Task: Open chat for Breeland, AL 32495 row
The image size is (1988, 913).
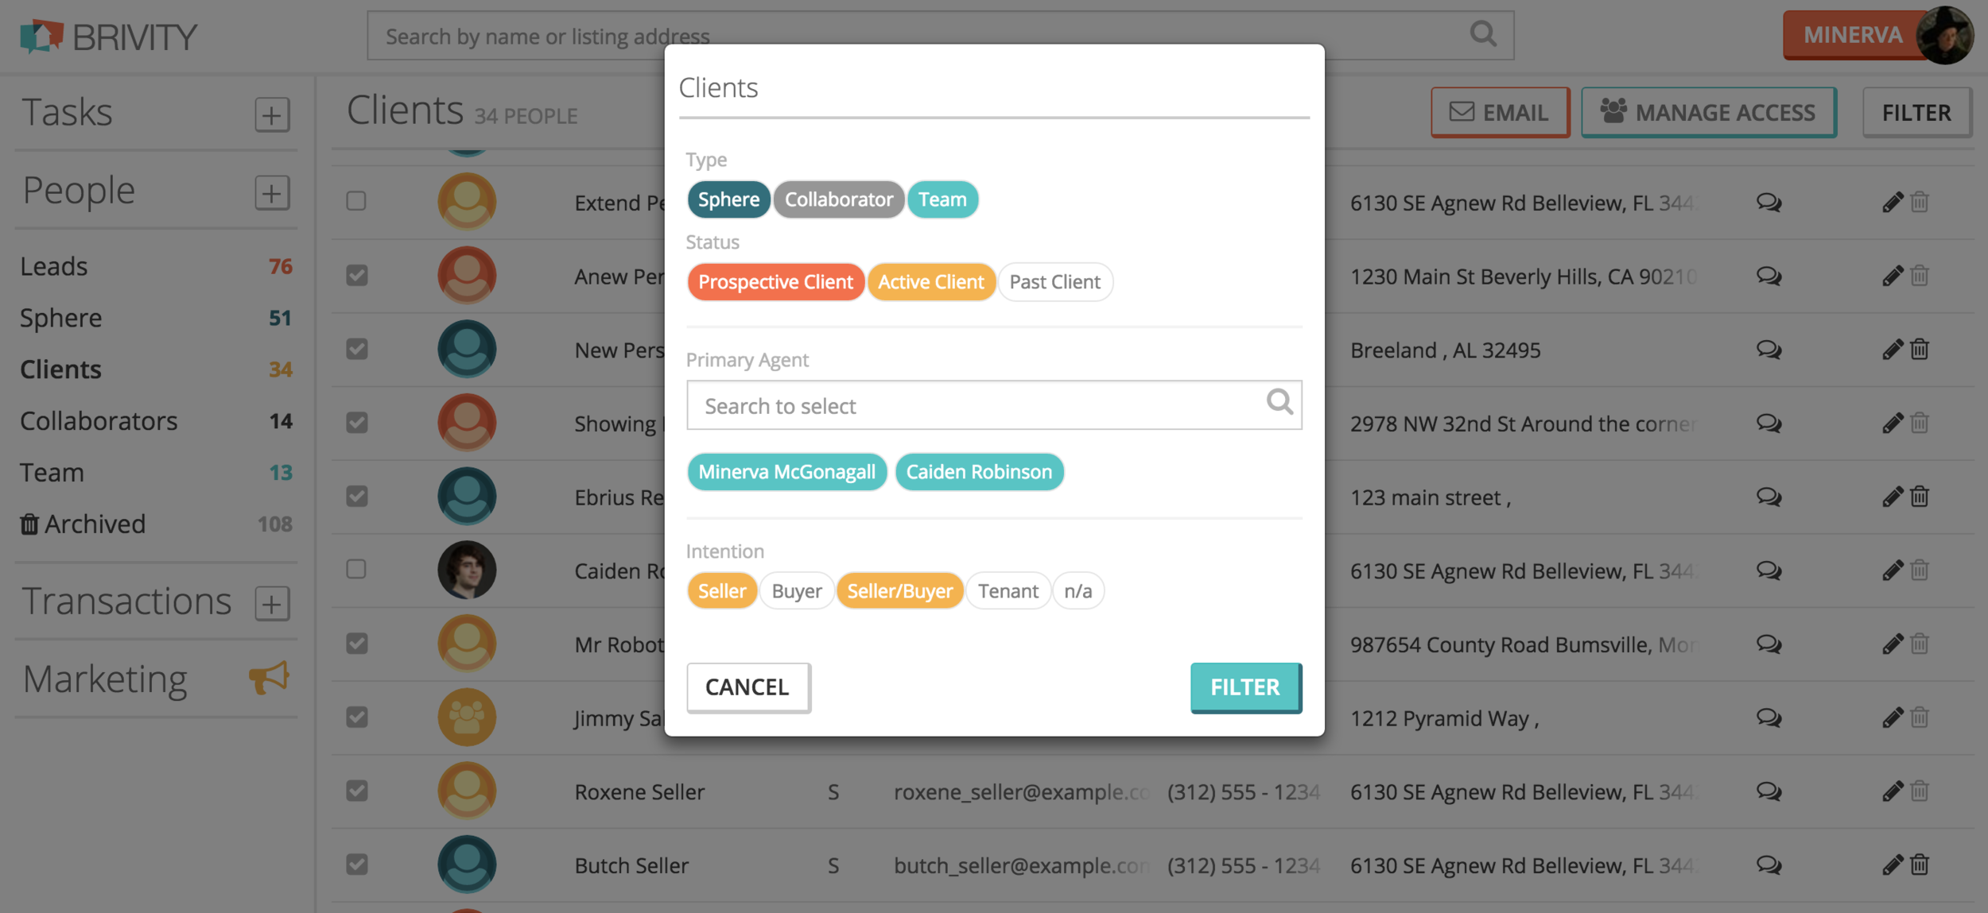Action: pos(1769,350)
